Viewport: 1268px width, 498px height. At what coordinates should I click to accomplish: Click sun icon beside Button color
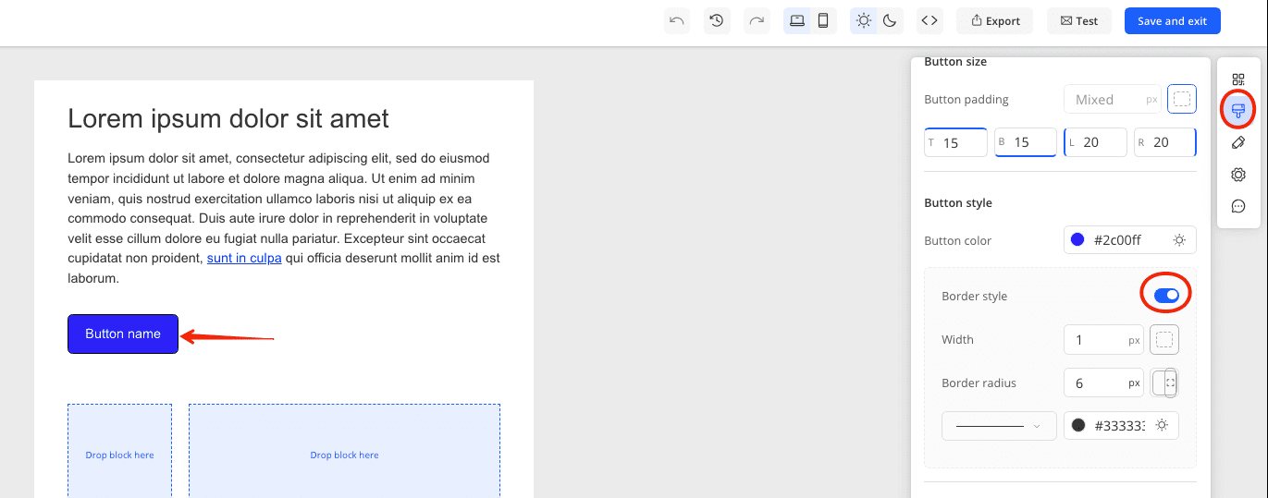[1179, 240]
